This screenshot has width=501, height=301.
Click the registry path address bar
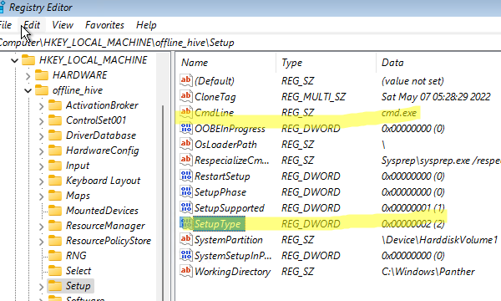[x=250, y=43]
